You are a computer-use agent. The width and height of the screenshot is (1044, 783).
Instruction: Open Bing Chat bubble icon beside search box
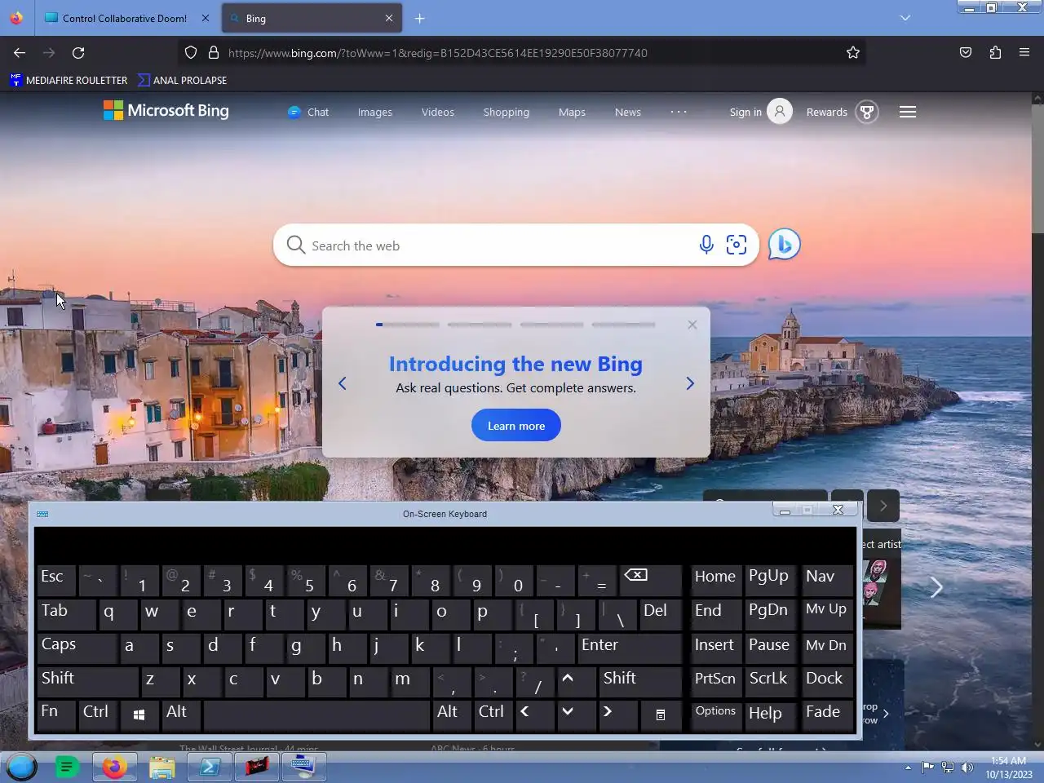[x=784, y=245]
